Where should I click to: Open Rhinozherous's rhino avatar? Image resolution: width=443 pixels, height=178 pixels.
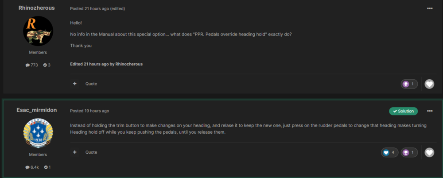coord(38,31)
